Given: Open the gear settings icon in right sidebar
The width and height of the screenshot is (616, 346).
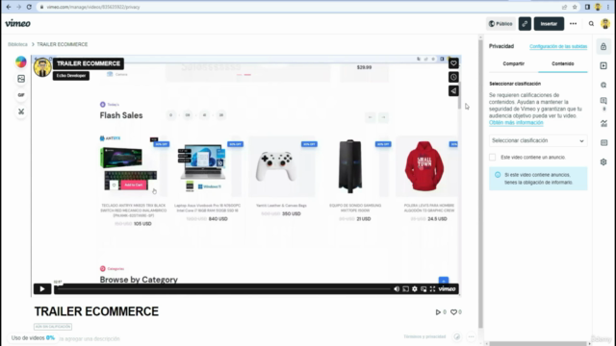Looking at the screenshot, I should click(x=603, y=162).
